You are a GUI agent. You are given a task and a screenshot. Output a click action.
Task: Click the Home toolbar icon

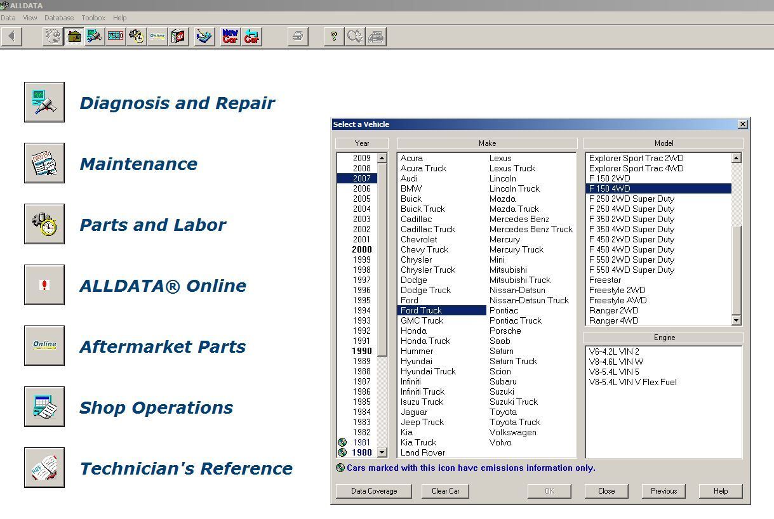click(x=74, y=37)
